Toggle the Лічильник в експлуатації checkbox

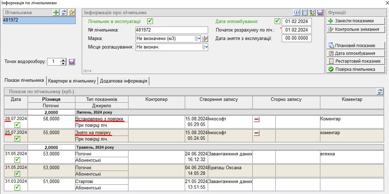pyautogui.click(x=150, y=21)
